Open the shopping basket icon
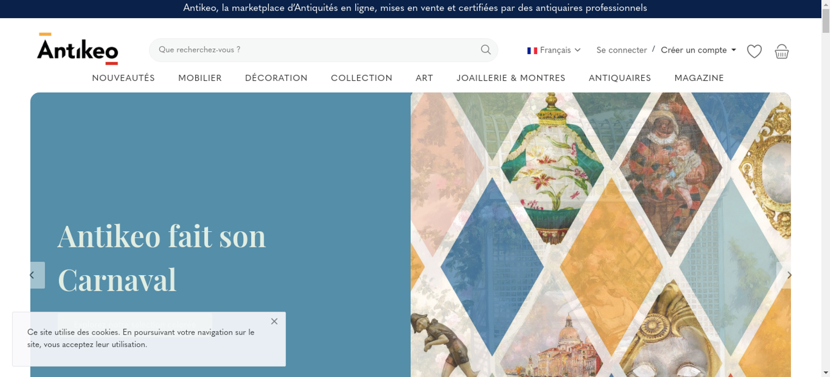The height and width of the screenshot is (377, 830). (x=781, y=51)
